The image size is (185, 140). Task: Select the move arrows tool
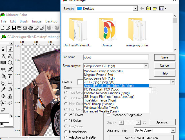3,96
